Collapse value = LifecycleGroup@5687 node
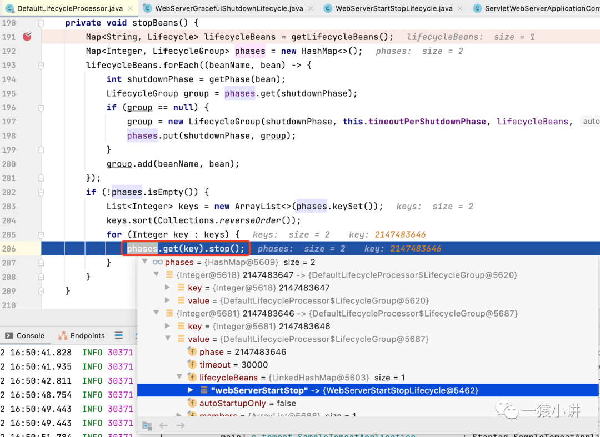Image resolution: width=600 pixels, height=437 pixels. click(168, 339)
